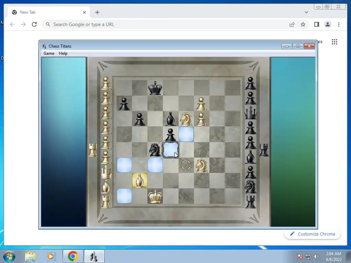351x263 pixels.
Task: Open the Windows Start menu
Action: pos(9,256)
